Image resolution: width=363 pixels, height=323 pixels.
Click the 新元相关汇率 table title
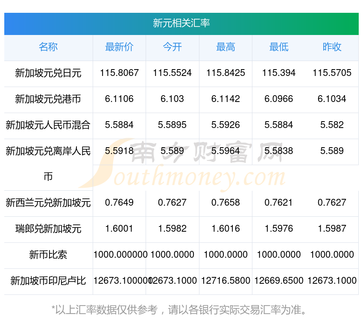(181, 23)
